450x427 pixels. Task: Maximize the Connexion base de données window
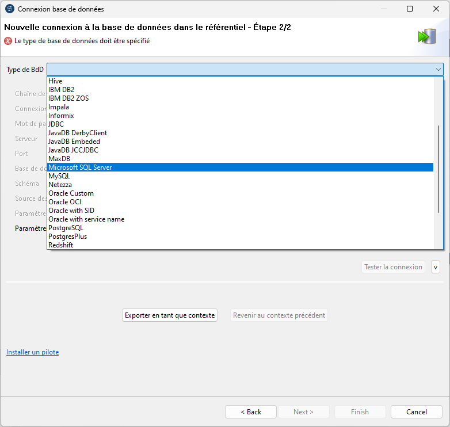pos(410,9)
